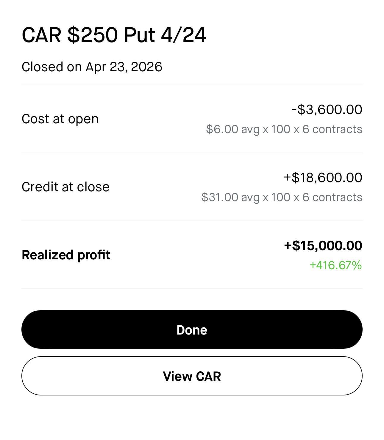This screenshot has width=384, height=440.
Task: Click the +$15,000.00 realized profit amount
Action: [323, 245]
